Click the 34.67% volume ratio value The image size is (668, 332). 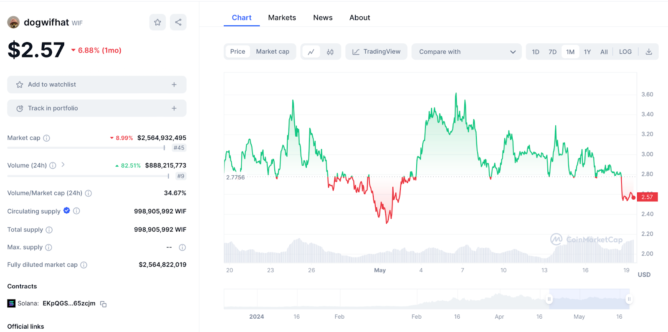175,193
